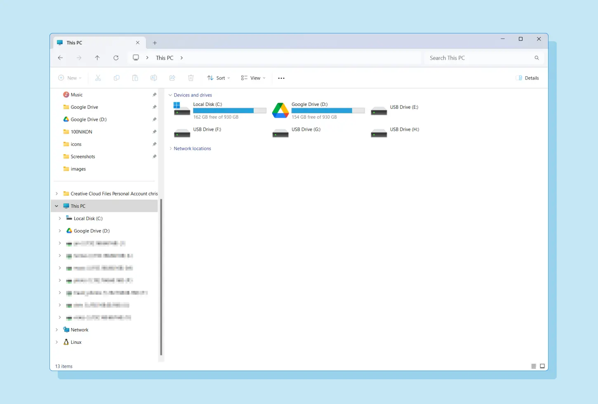Screen dimensions: 598x404
Task: Open the Sort dropdown
Action: pos(219,78)
